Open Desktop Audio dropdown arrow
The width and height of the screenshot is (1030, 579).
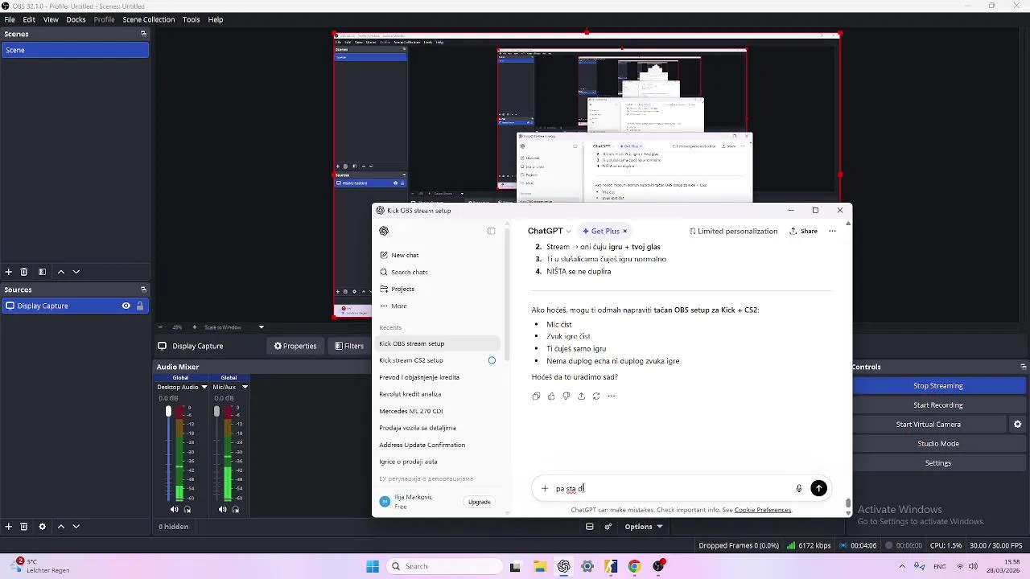[204, 387]
